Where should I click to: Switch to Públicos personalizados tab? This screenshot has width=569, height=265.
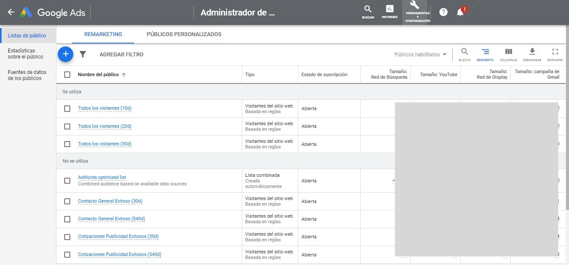[184, 34]
